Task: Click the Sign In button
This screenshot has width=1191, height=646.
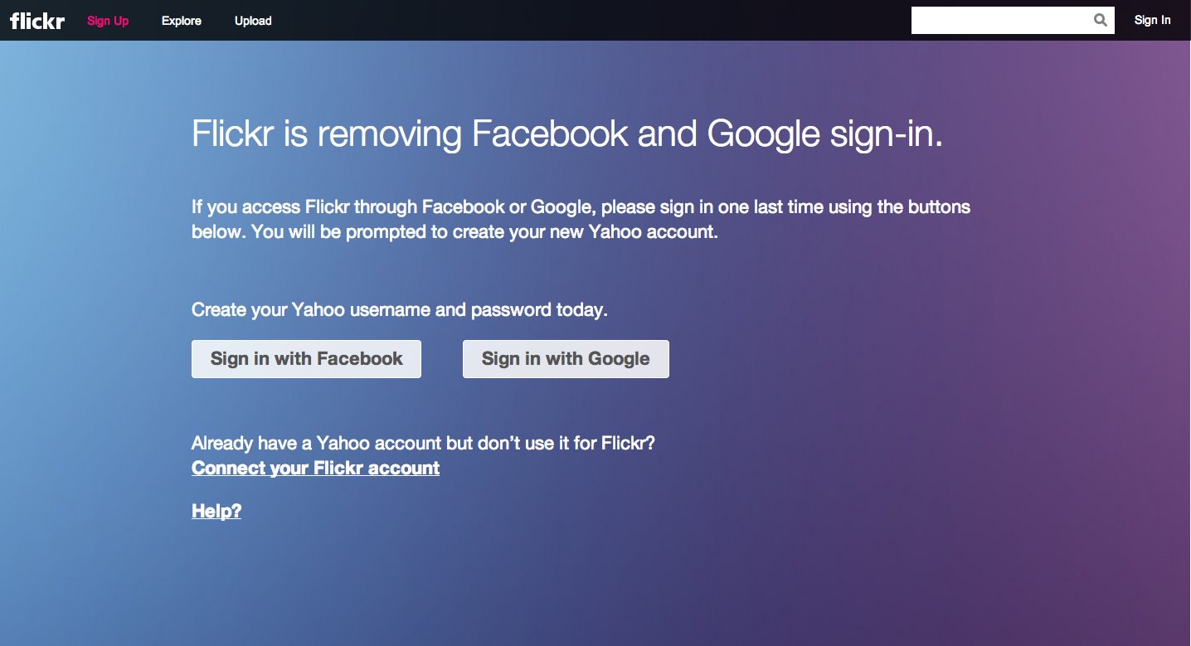Action: pyautogui.click(x=1152, y=20)
